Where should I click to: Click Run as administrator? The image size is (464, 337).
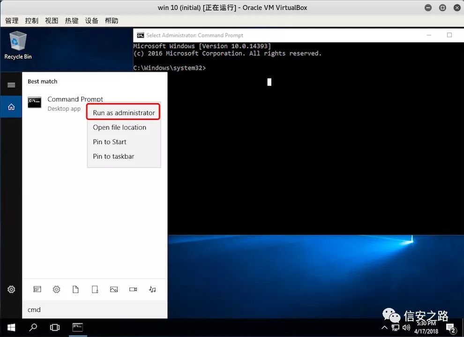pos(123,112)
